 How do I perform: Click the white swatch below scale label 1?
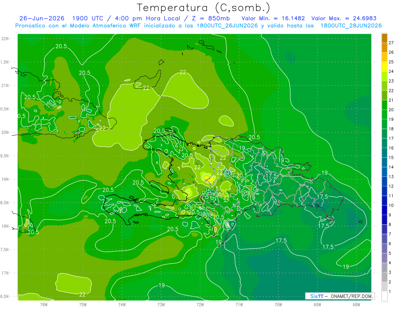[x=384, y=296]
